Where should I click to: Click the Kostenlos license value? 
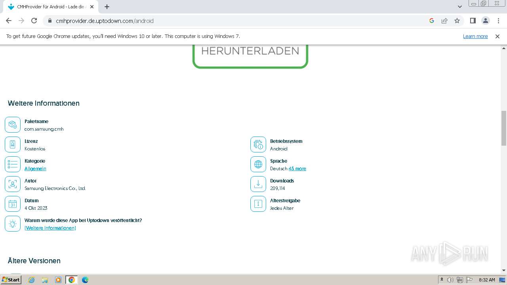pos(35,149)
